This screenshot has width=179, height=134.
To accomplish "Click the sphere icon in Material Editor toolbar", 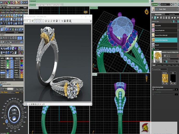I will (158, 18).
